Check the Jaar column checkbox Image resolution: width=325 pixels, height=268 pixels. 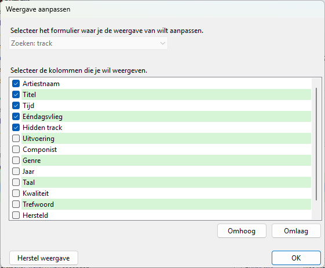click(16, 171)
